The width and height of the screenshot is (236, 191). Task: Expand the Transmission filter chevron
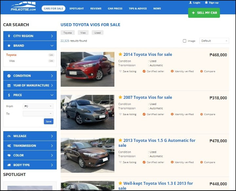[x=52, y=146]
